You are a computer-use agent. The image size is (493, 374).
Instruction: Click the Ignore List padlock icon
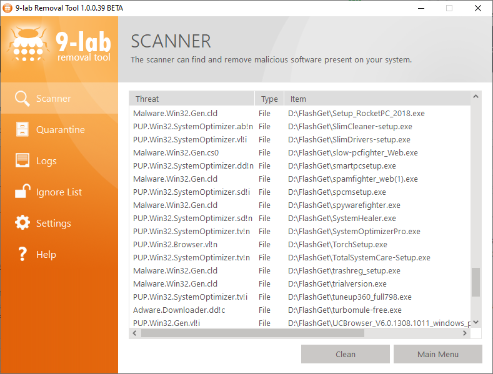[x=22, y=191]
